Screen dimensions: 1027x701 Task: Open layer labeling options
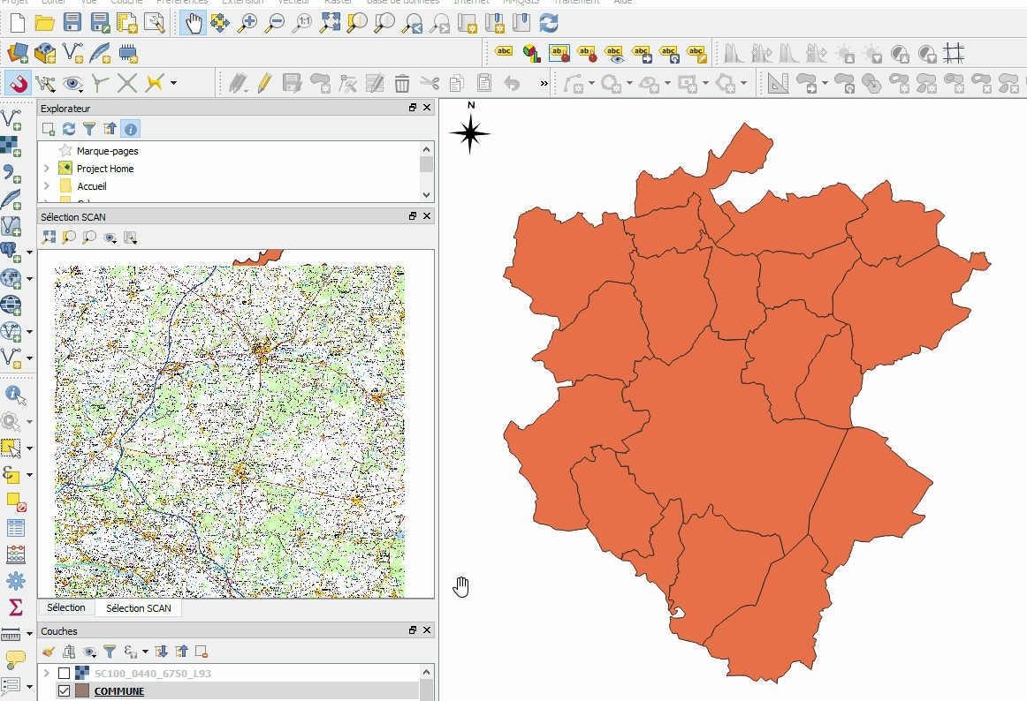[x=504, y=53]
